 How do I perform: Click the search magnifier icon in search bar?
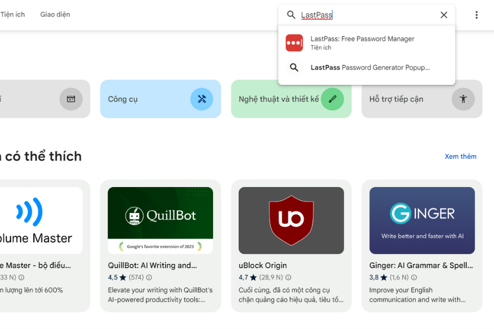coord(291,15)
